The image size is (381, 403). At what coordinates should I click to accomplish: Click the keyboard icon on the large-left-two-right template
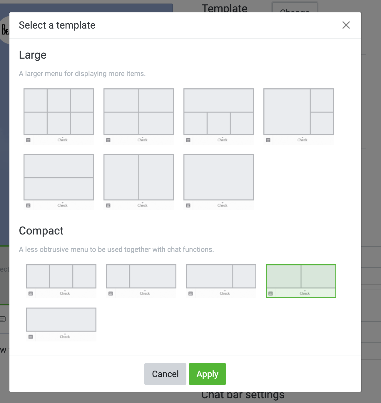[x=268, y=140]
